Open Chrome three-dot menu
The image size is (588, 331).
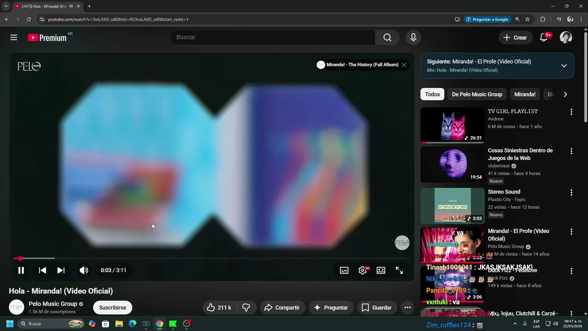[x=582, y=19]
